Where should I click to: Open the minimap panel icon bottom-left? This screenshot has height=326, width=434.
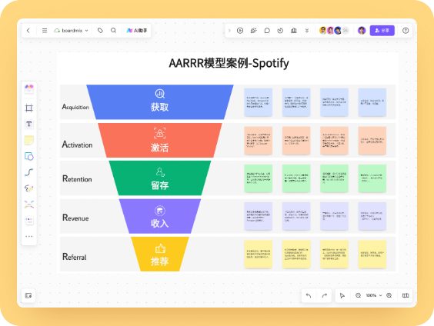[28, 295]
